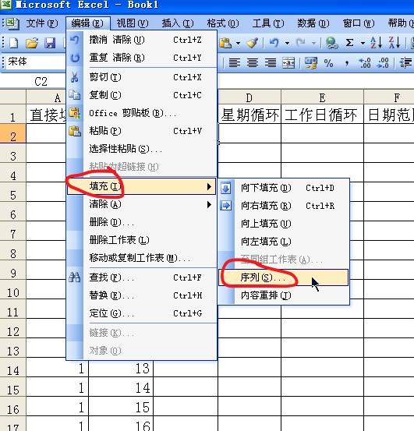414x431 pixels.
Task: Click the Paste clipboard toolbar icon
Action: tap(225, 43)
